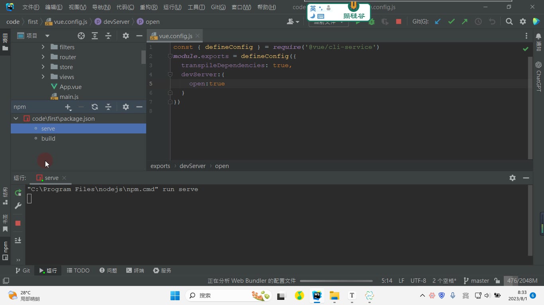The height and width of the screenshot is (305, 544).
Task: Start debugging with the bug icon
Action: tap(372, 22)
